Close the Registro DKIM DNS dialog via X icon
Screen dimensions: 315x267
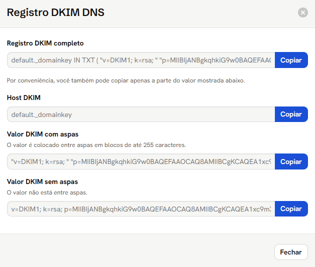tap(303, 12)
